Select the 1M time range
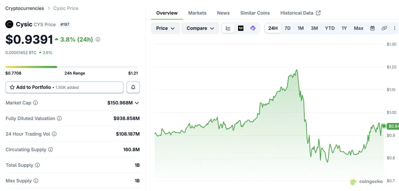The width and height of the screenshot is (399, 191). (301, 28)
